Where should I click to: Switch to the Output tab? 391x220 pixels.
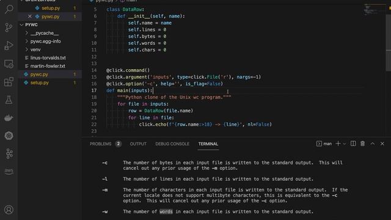click(138, 144)
